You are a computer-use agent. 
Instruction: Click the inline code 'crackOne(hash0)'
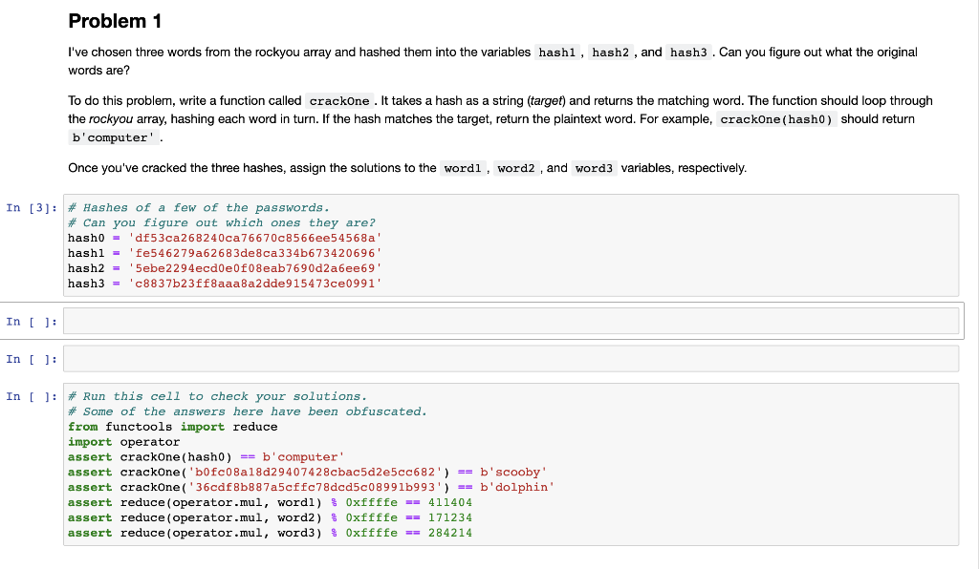coord(776,119)
